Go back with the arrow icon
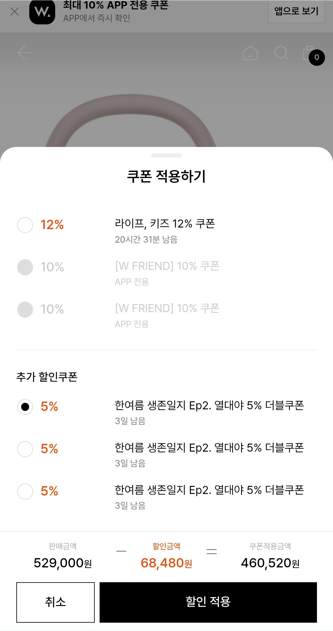 coord(24,53)
